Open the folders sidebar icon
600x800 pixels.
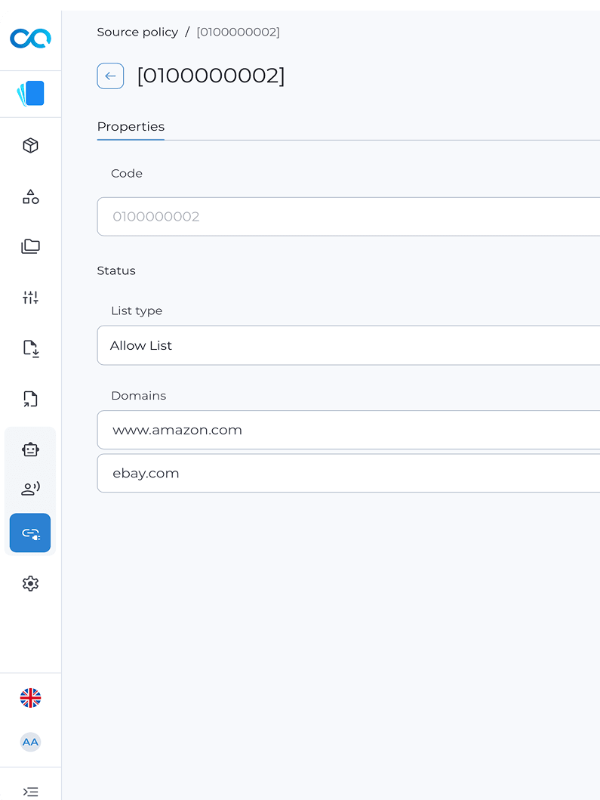[31, 246]
